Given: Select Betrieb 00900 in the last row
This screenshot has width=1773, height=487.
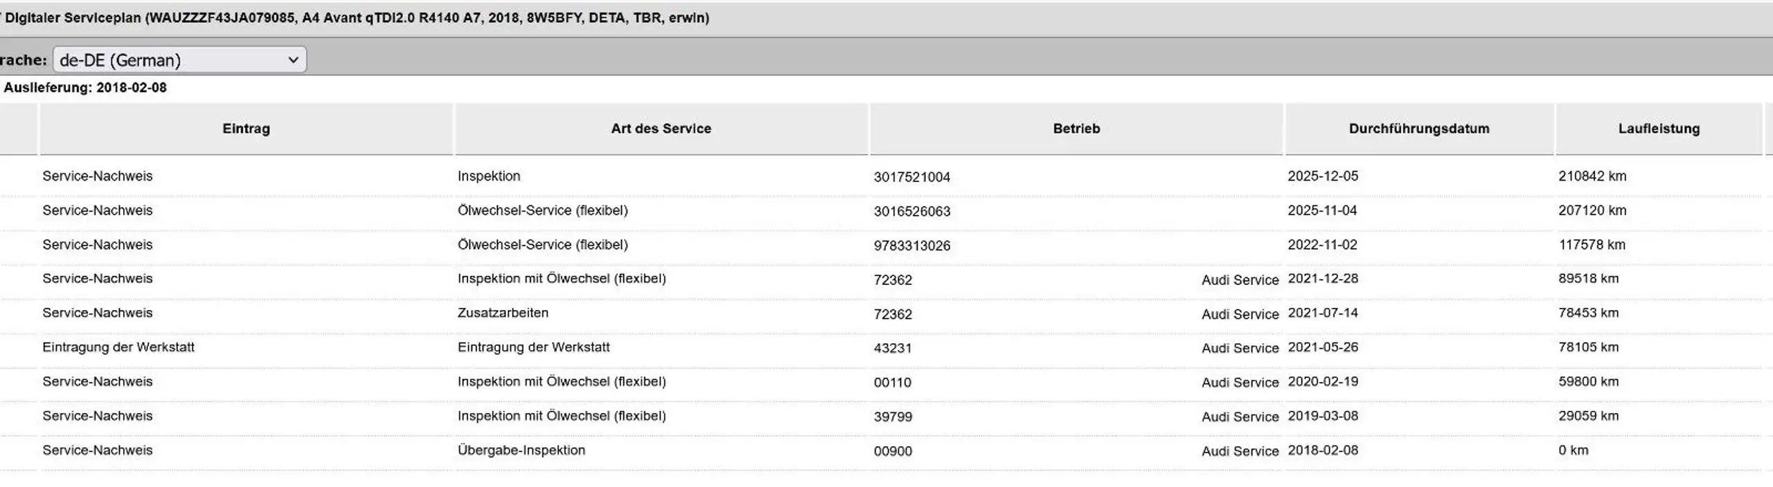Looking at the screenshot, I should pos(893,451).
